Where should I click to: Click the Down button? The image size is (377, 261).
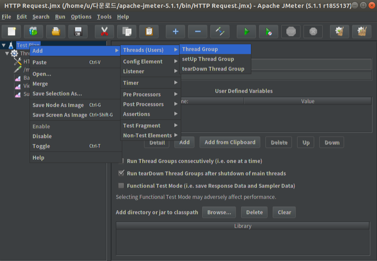click(332, 142)
